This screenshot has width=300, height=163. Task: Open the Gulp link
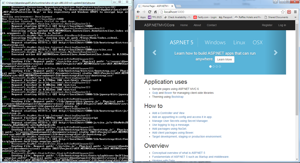tap(155, 93)
